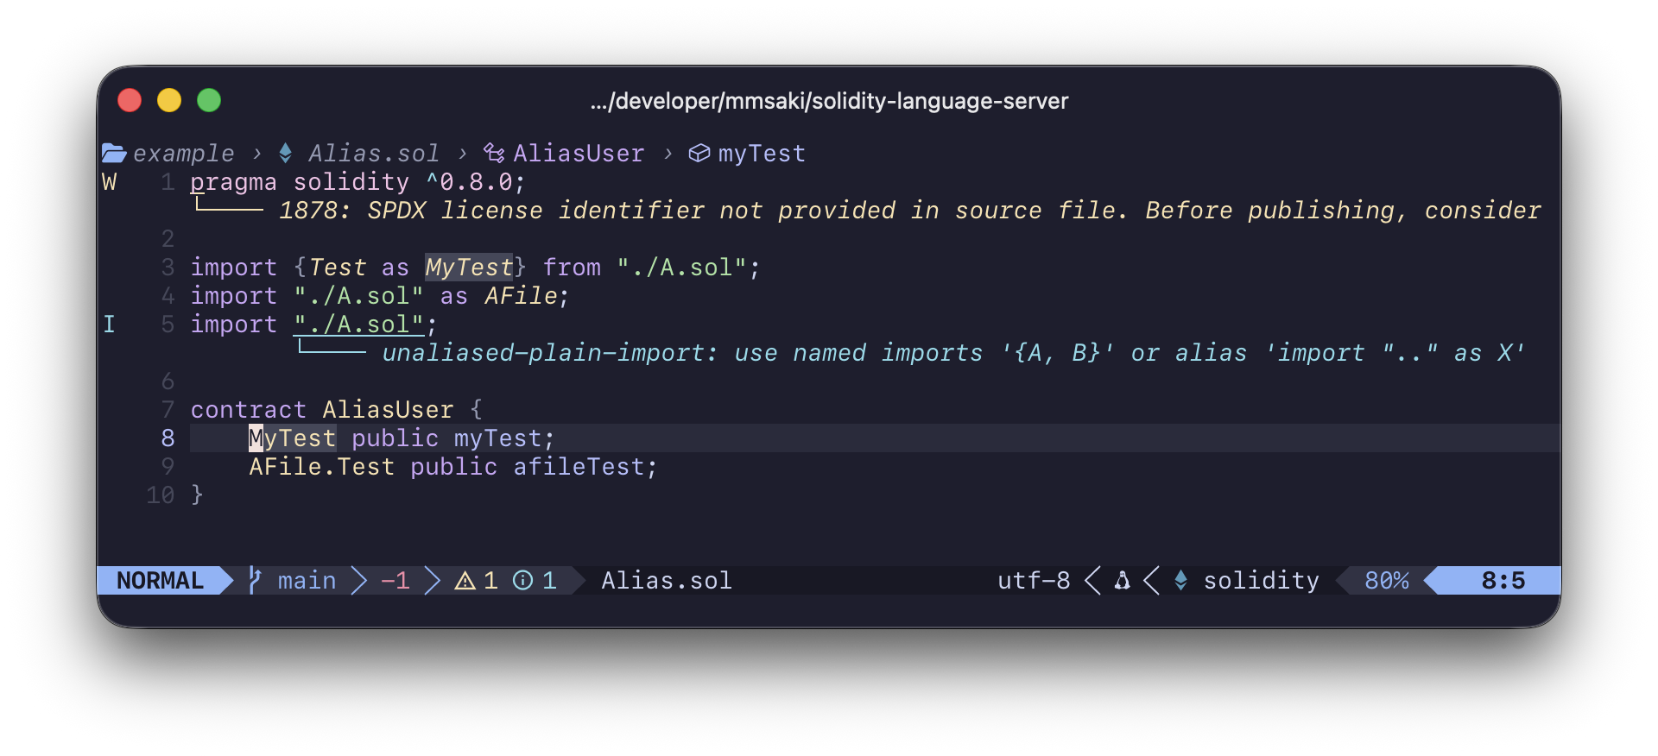The height and width of the screenshot is (756, 1658).
Task: Click the Linux penguin icon in statusline
Action: point(1123,581)
